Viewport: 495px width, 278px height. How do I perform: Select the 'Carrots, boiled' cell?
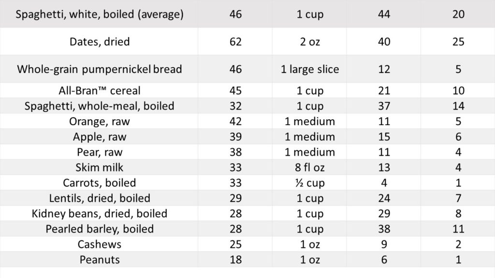click(x=100, y=183)
